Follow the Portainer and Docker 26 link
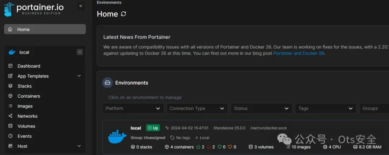Screen dimensions: 389x155 (299, 53)
